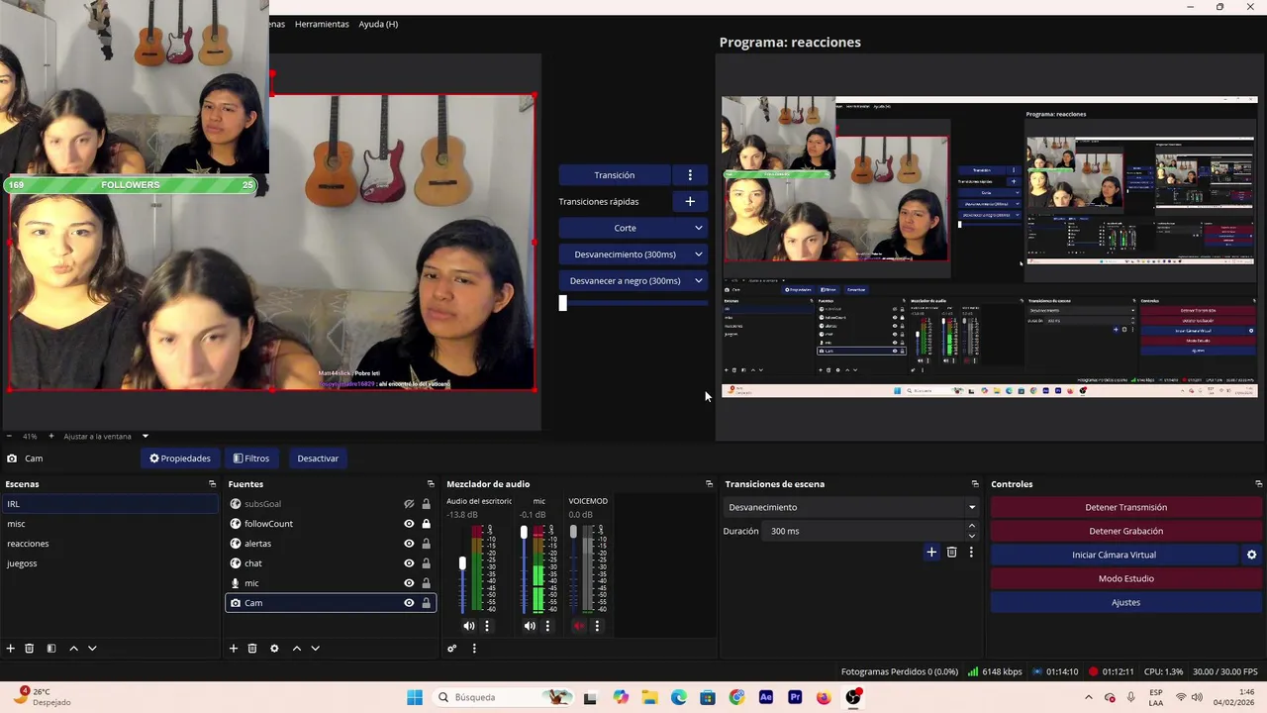Delete scene transition with trash icon
This screenshot has height=713, width=1267.
(x=952, y=553)
